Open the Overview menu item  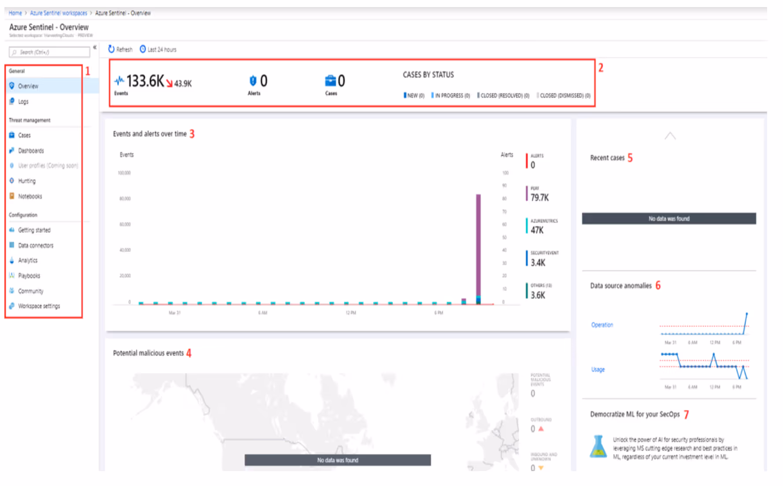point(28,86)
